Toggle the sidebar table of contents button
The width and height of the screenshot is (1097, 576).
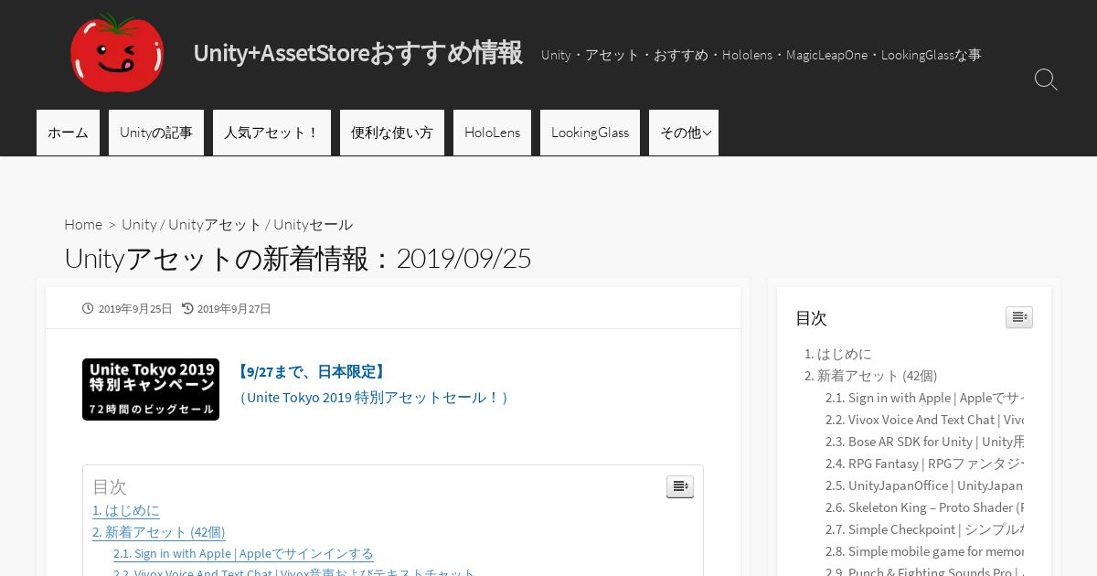(1019, 317)
